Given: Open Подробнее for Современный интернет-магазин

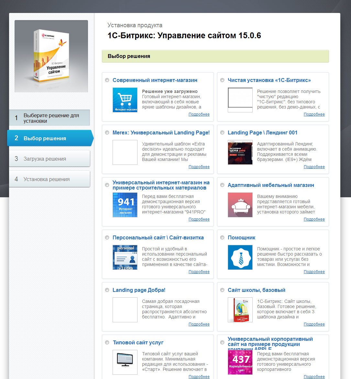Looking at the screenshot, I should tap(199, 114).
